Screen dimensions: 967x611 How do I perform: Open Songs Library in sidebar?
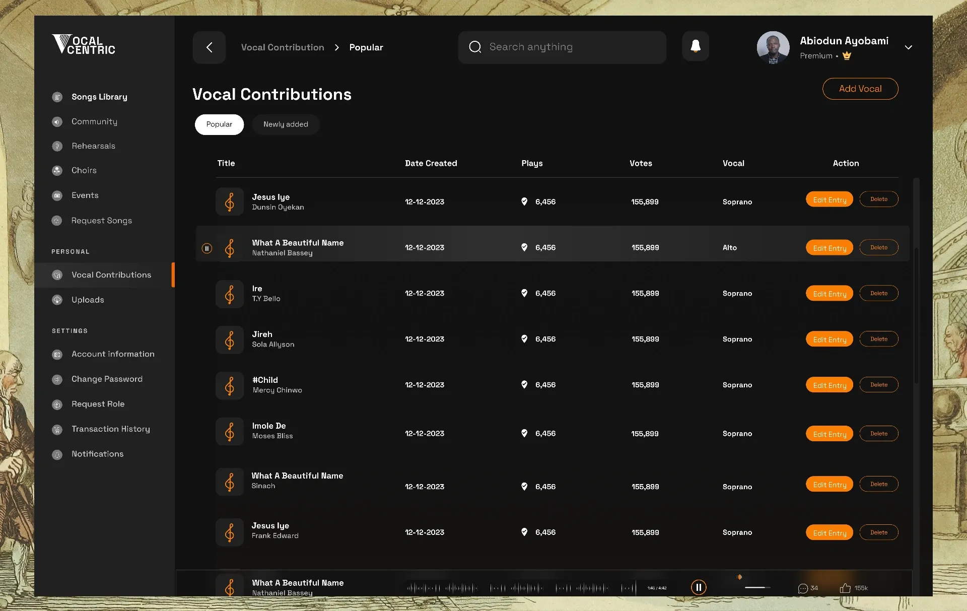[x=99, y=97]
